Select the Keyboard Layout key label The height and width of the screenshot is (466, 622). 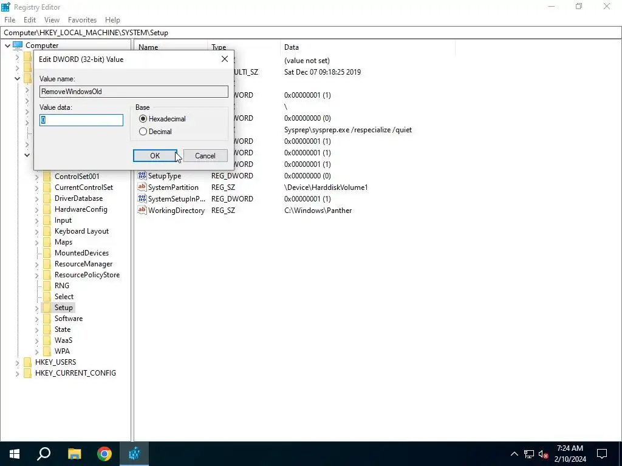coord(82,231)
